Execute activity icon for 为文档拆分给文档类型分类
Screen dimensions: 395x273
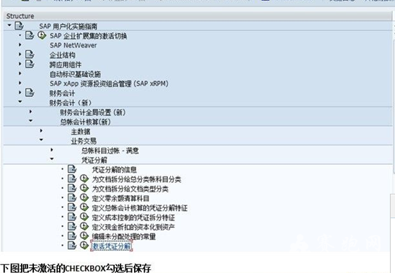[x=84, y=188]
